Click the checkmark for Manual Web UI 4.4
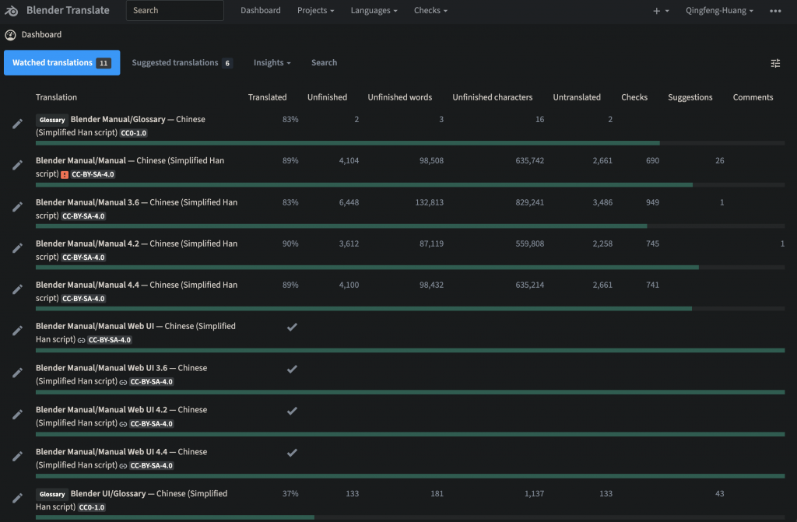Viewport: 797px width, 522px height. pos(292,452)
